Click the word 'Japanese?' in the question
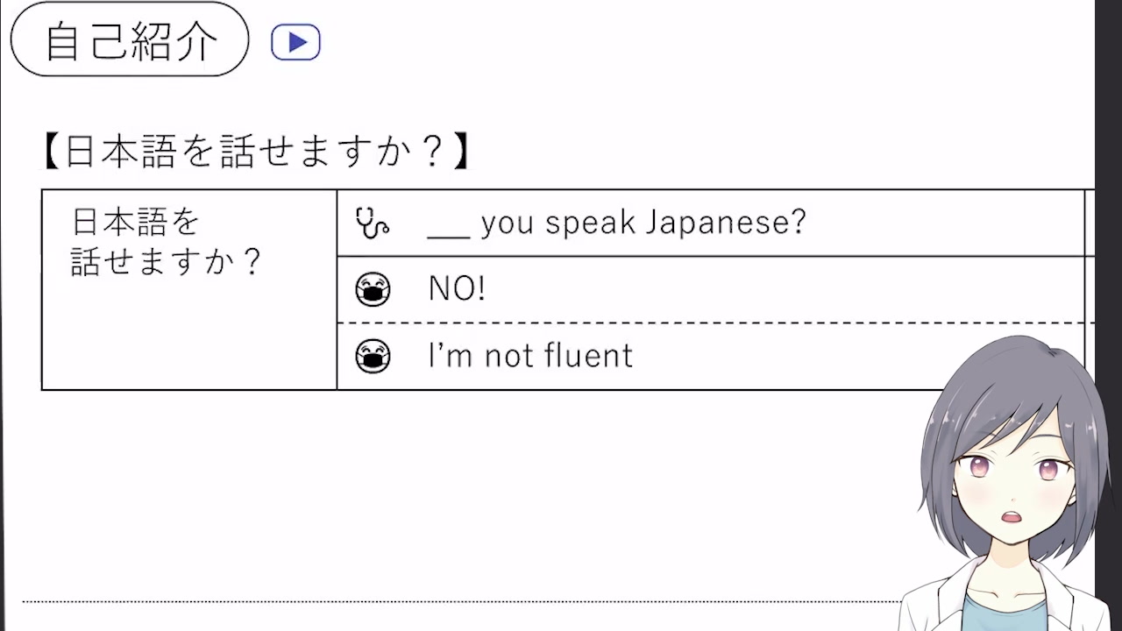 pyautogui.click(x=725, y=223)
